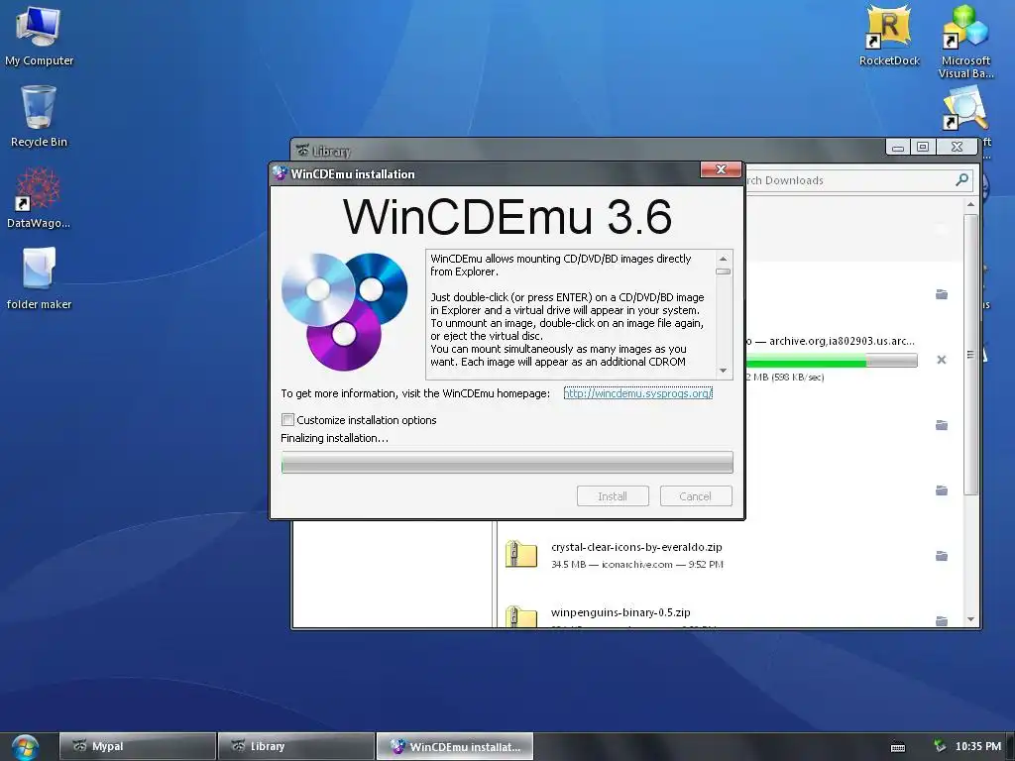Switch to Mypal taskbar item
The width and height of the screenshot is (1015, 761).
click(137, 746)
